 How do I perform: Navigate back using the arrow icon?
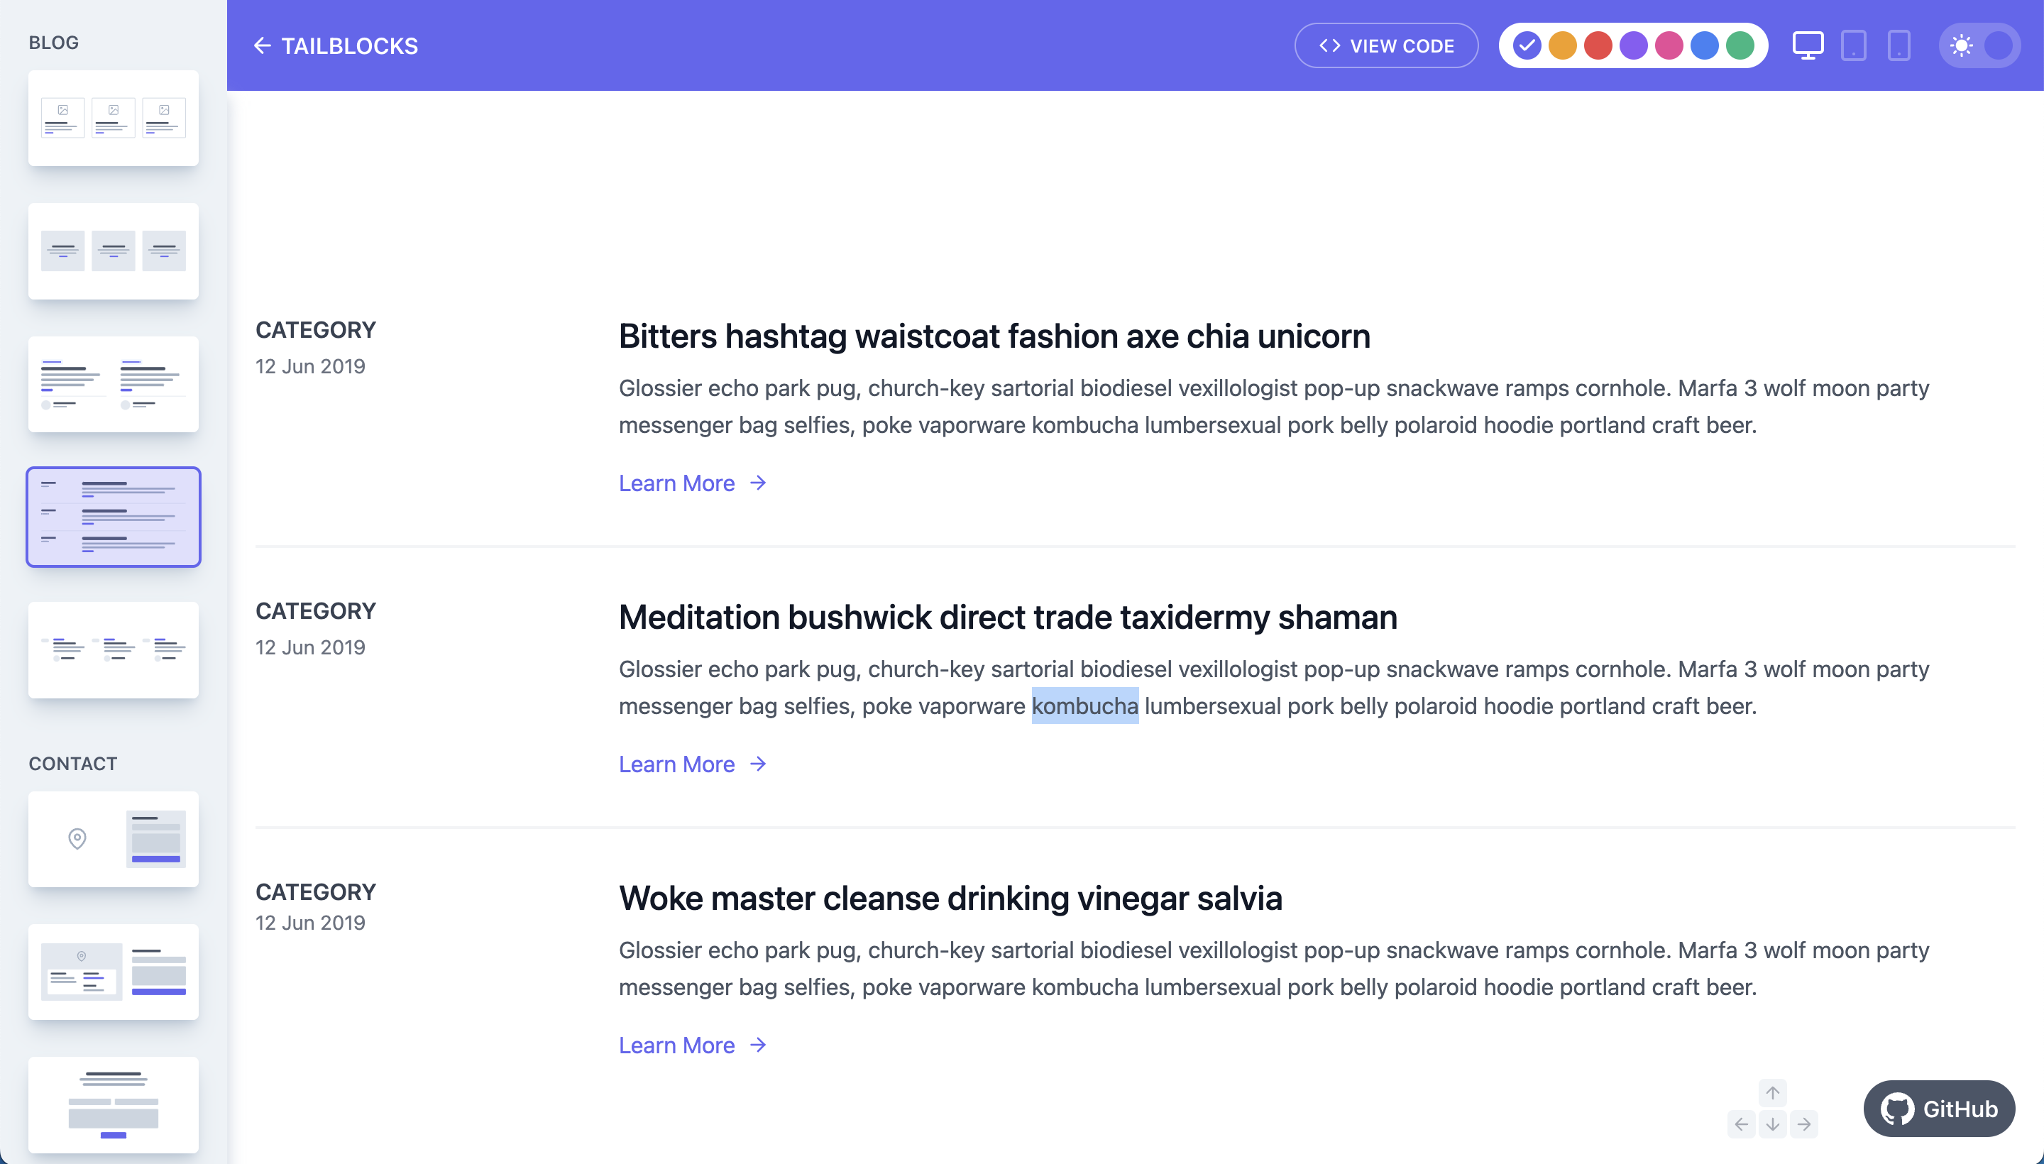[261, 45]
